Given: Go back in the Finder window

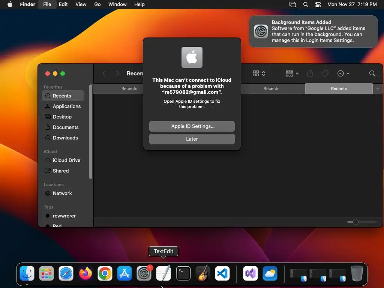Looking at the screenshot, I should [104, 73].
